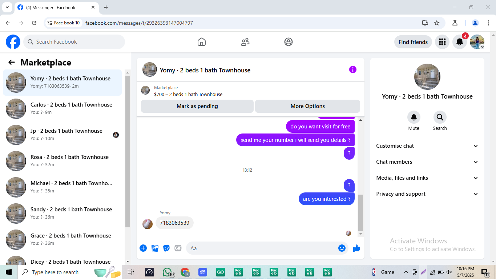Click the Search Facebook field
This screenshot has width=496, height=279.
tap(74, 42)
